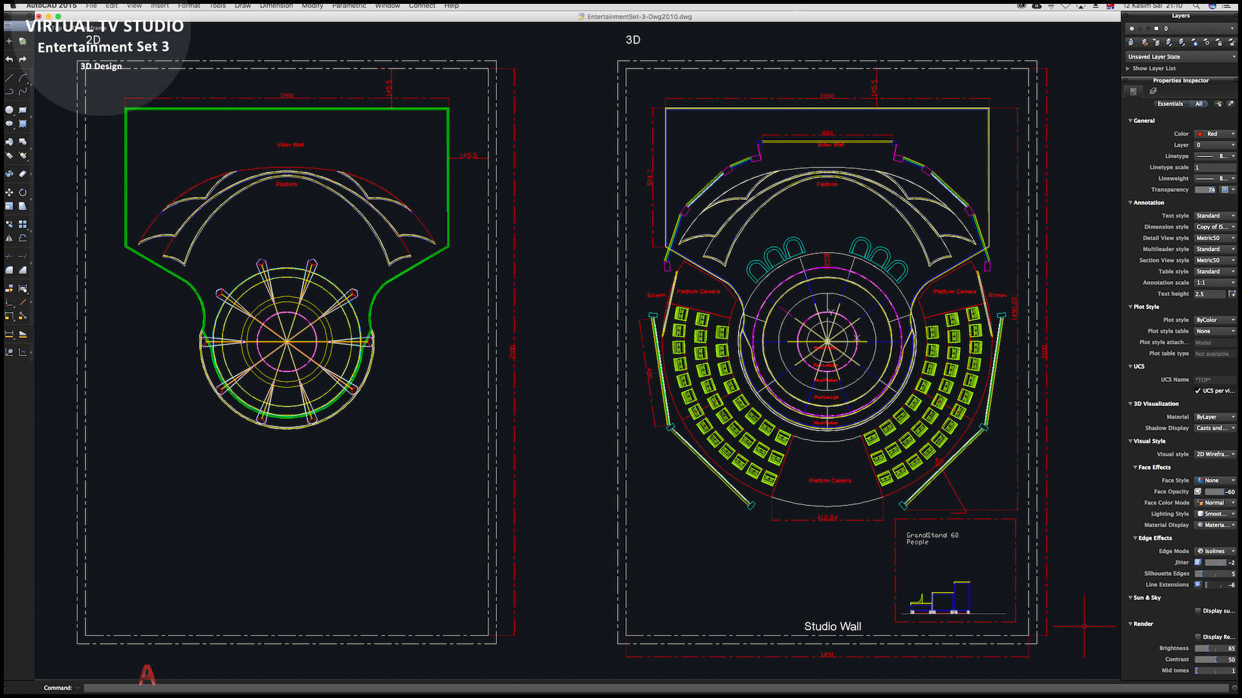
Task: Click the quick select properties icon
Action: tap(1219, 103)
